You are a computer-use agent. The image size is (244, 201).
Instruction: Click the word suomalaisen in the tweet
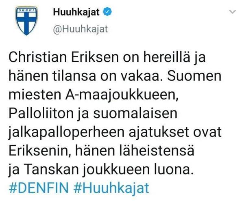pos(135,114)
